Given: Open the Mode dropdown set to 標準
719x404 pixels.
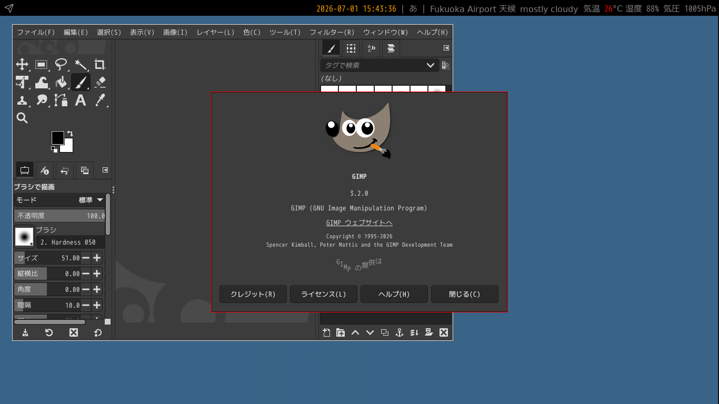Looking at the screenshot, I should (59, 200).
